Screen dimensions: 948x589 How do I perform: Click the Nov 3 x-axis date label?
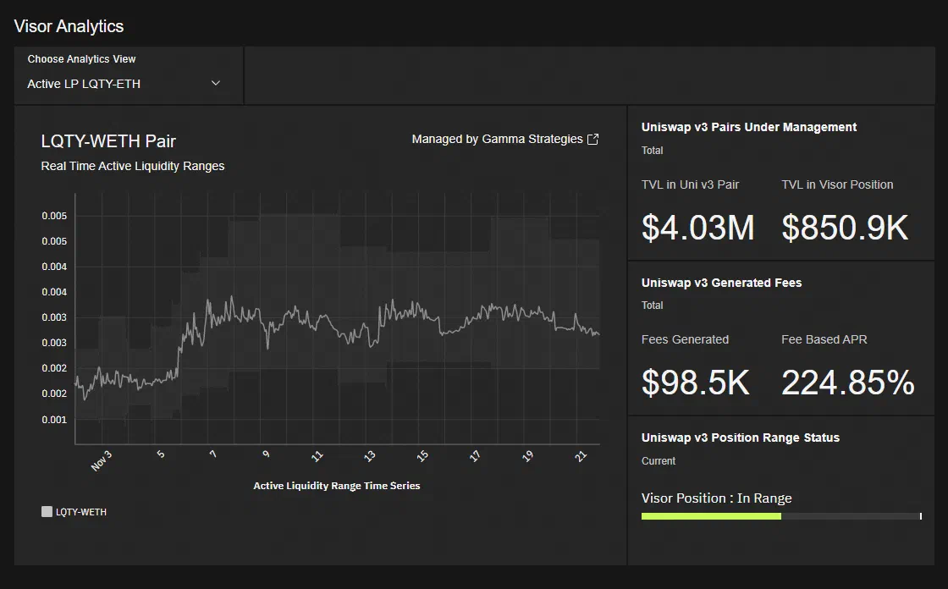(x=102, y=461)
